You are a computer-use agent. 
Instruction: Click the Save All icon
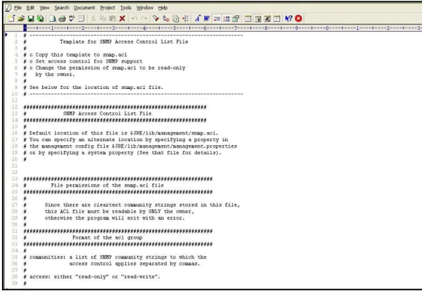(40, 19)
